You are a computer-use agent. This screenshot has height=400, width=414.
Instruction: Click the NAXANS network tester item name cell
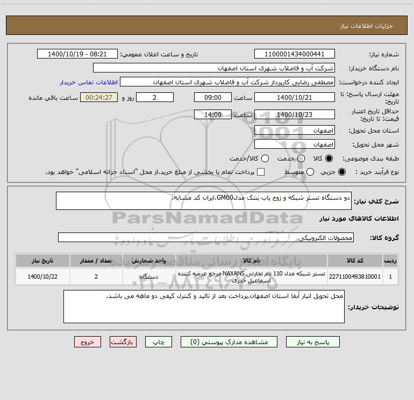click(252, 277)
